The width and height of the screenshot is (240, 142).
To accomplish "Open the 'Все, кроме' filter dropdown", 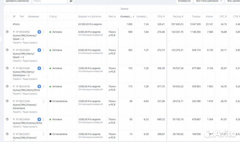I will coord(233,1).
